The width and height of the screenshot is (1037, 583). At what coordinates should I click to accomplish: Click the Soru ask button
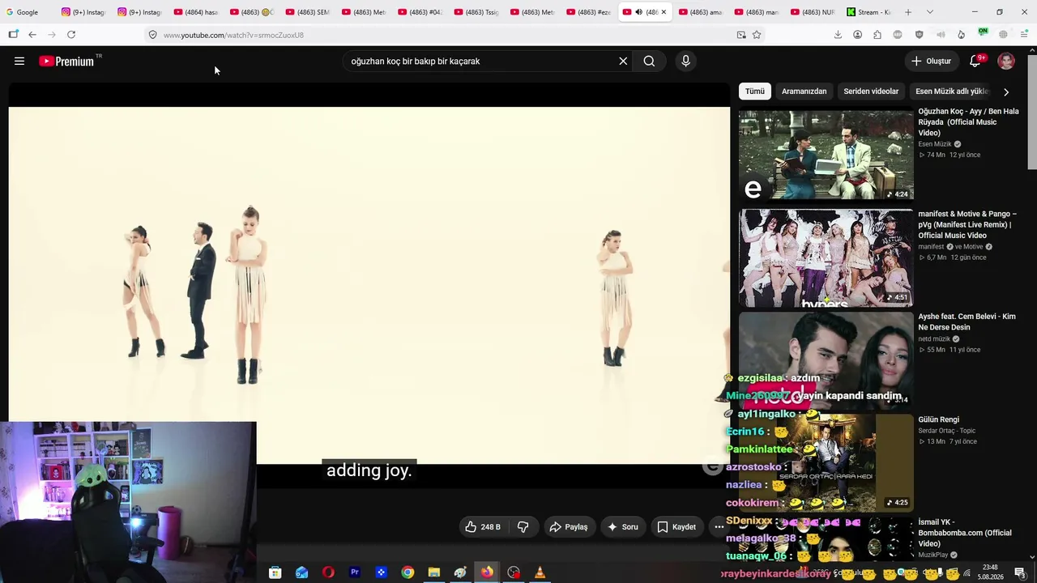[x=622, y=527]
